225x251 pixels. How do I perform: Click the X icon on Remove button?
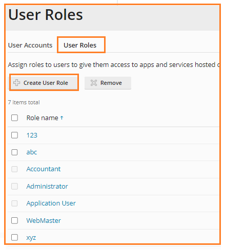pos(94,83)
